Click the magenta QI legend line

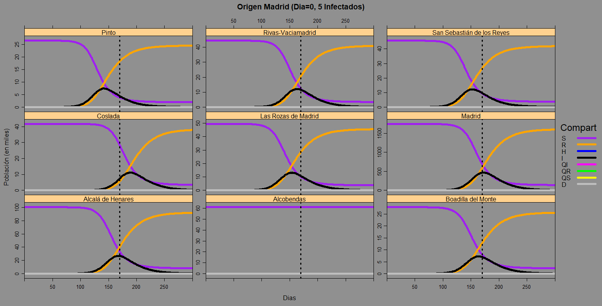pos(586,165)
